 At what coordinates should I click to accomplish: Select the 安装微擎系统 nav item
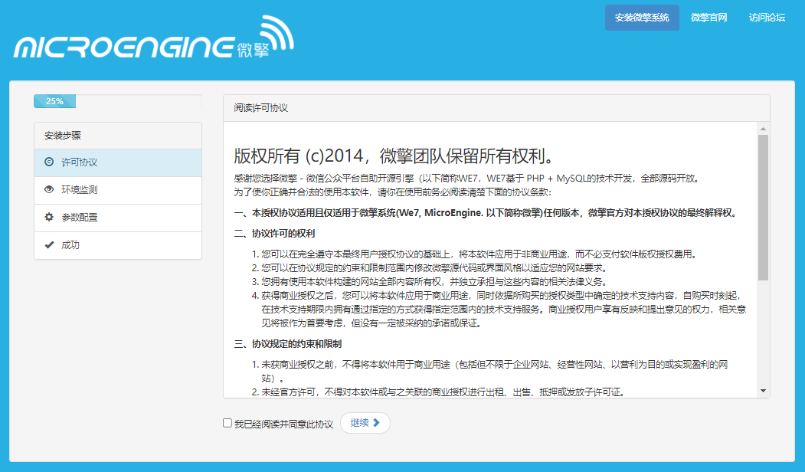coord(643,17)
